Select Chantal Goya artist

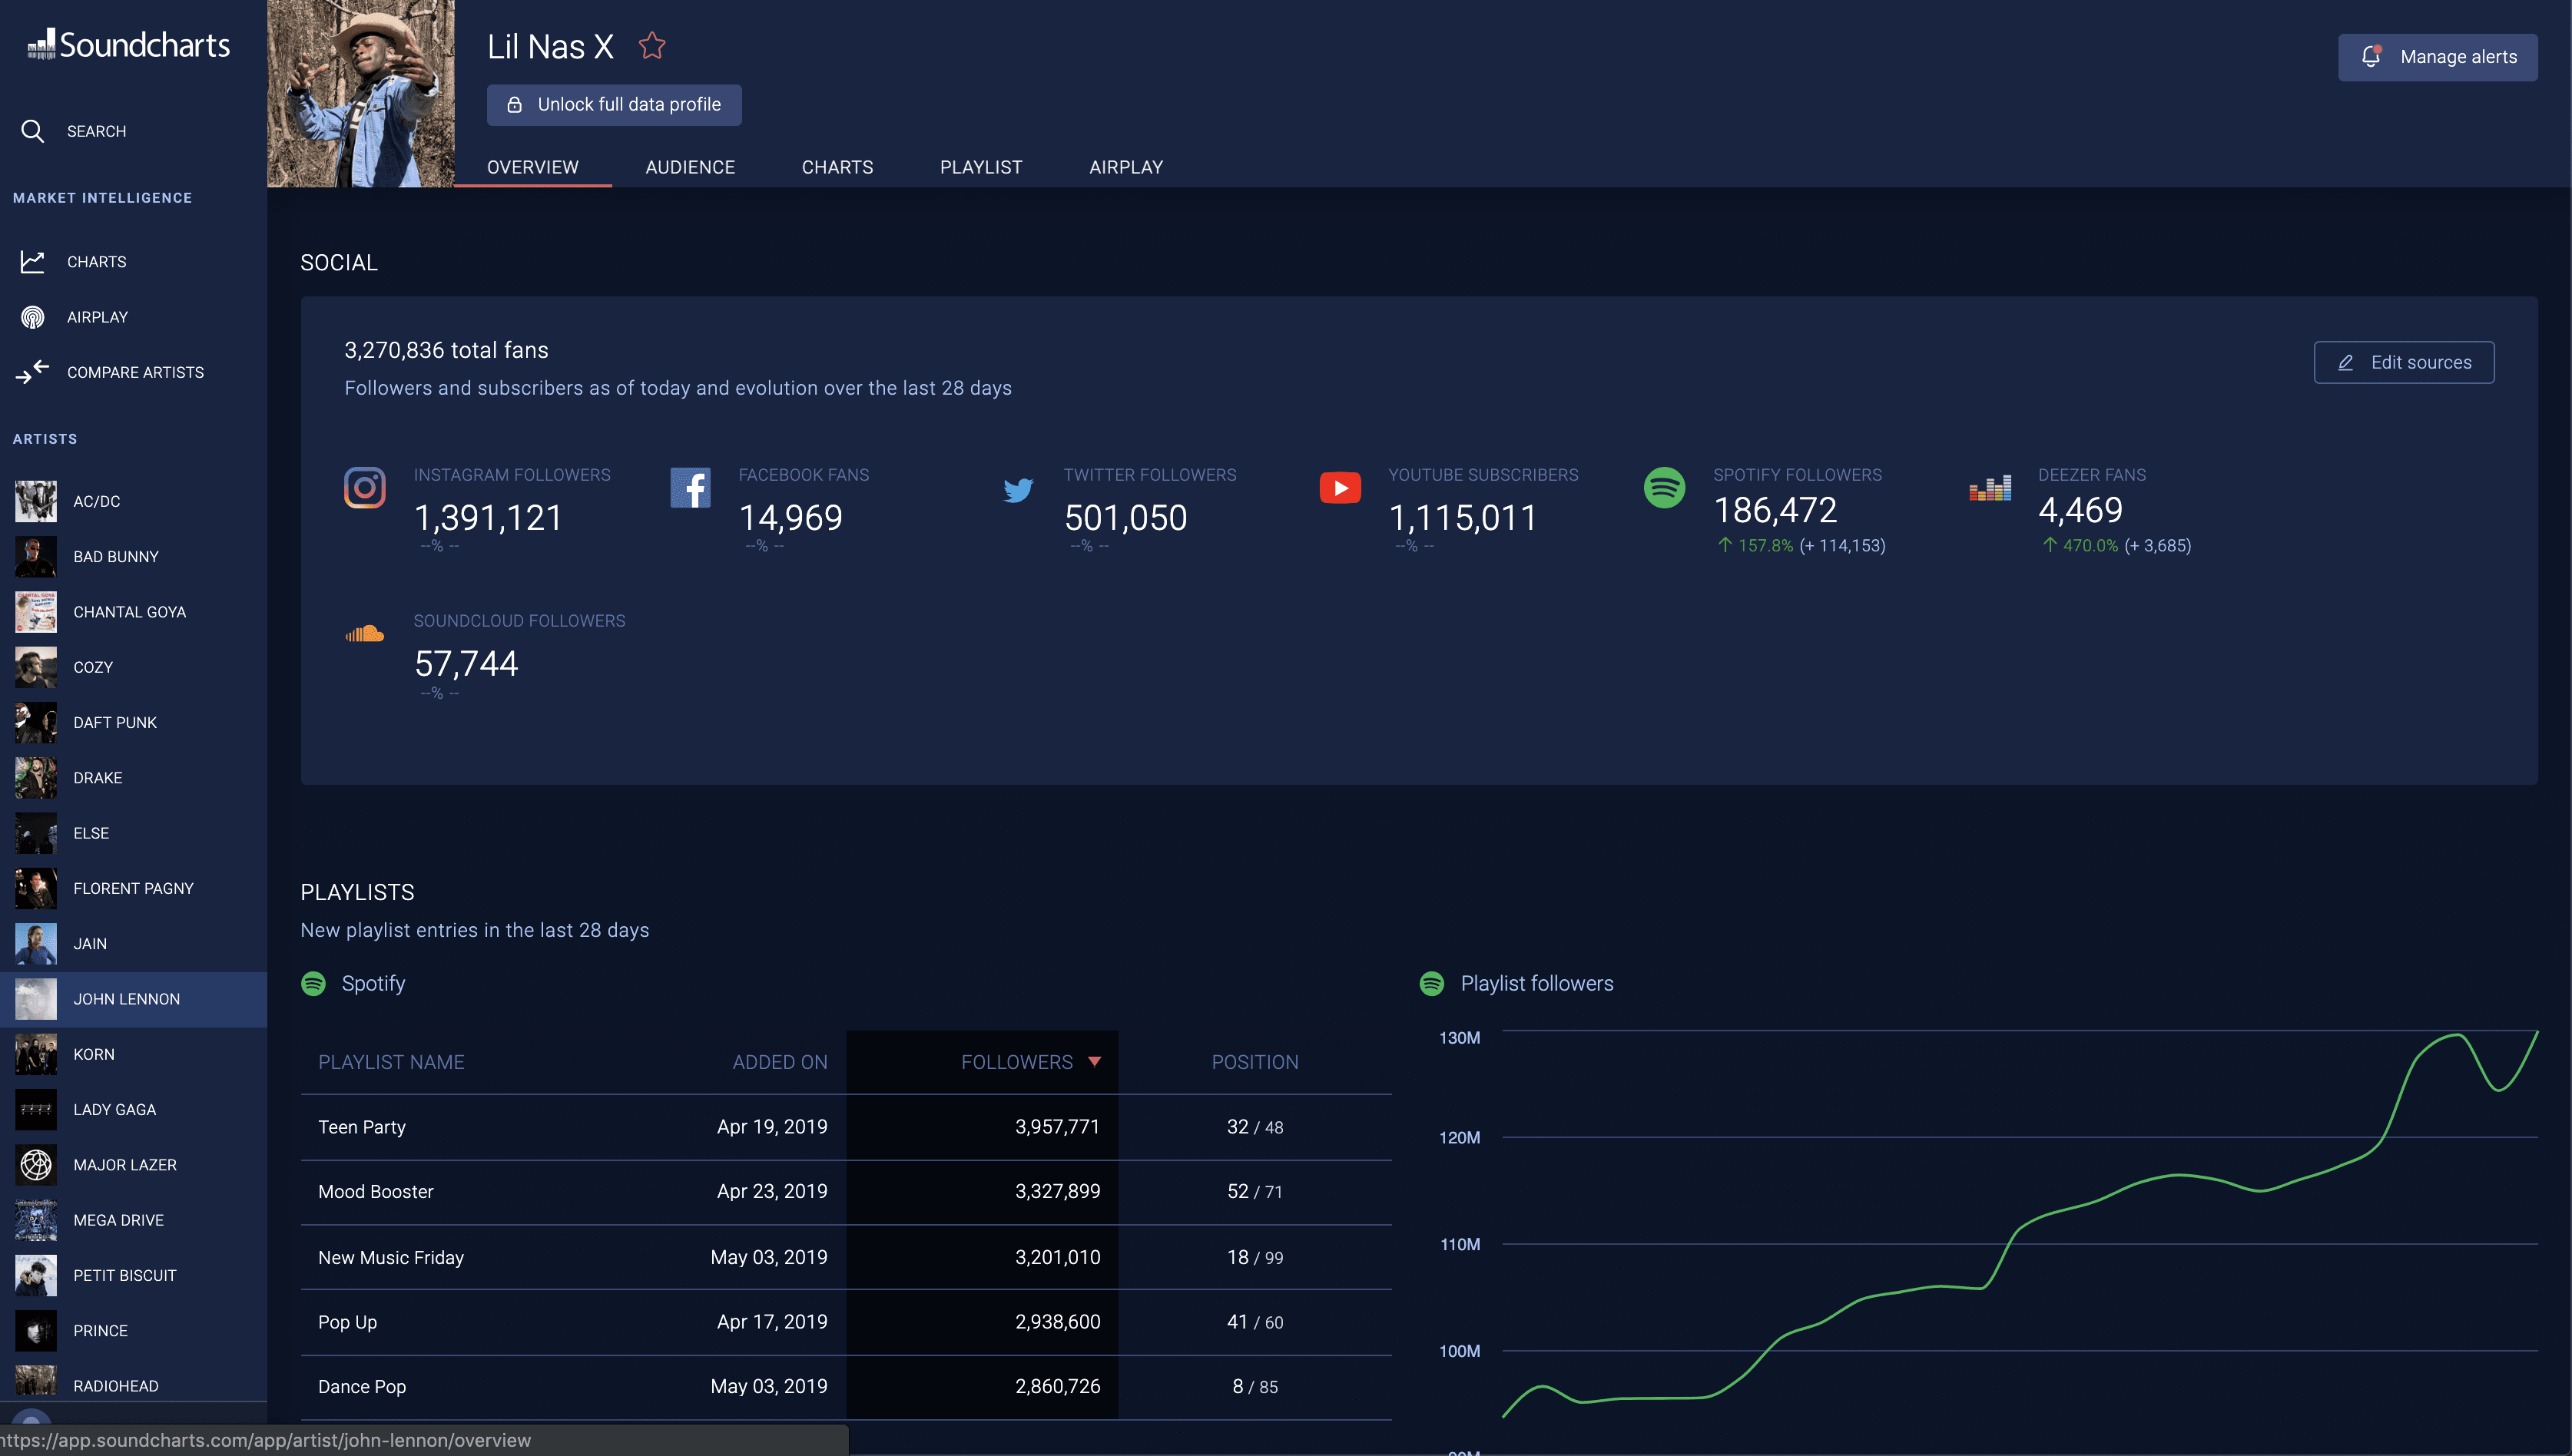(133, 612)
